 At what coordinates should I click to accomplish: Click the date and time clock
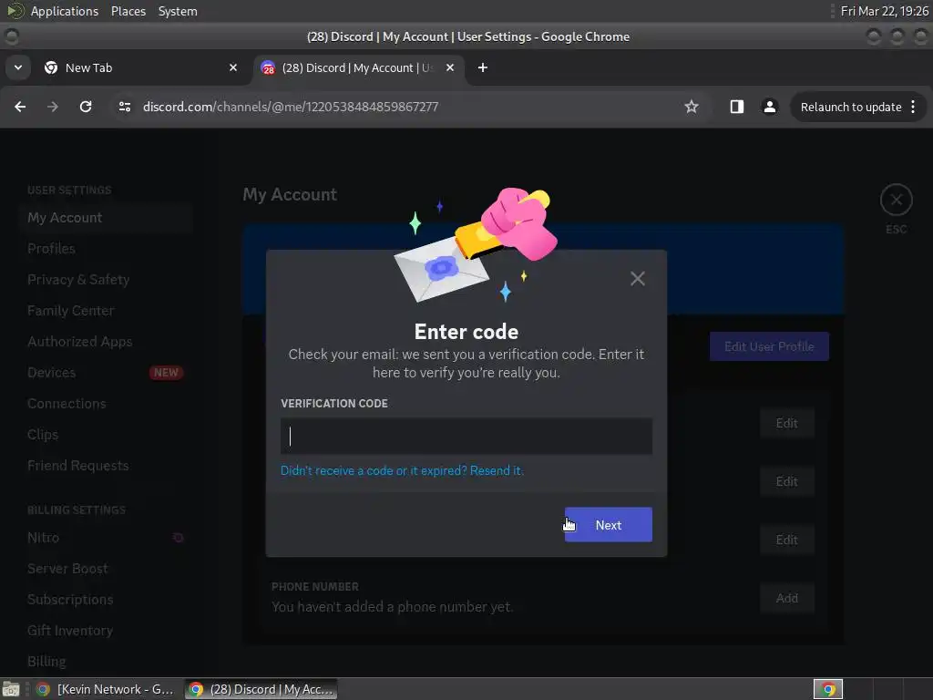(x=884, y=11)
